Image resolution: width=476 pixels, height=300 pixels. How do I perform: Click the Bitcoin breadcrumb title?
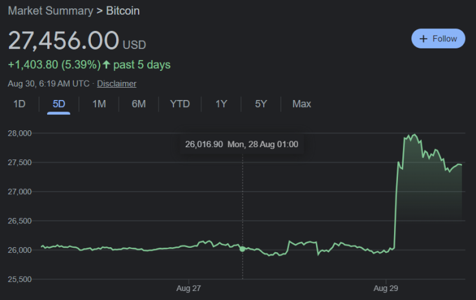tap(123, 11)
